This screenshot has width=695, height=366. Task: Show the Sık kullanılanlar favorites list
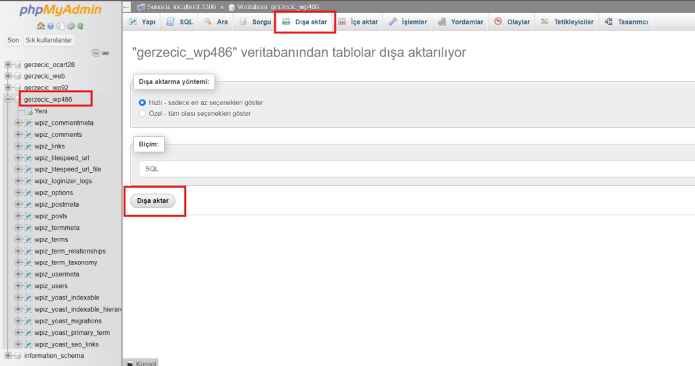coord(49,40)
